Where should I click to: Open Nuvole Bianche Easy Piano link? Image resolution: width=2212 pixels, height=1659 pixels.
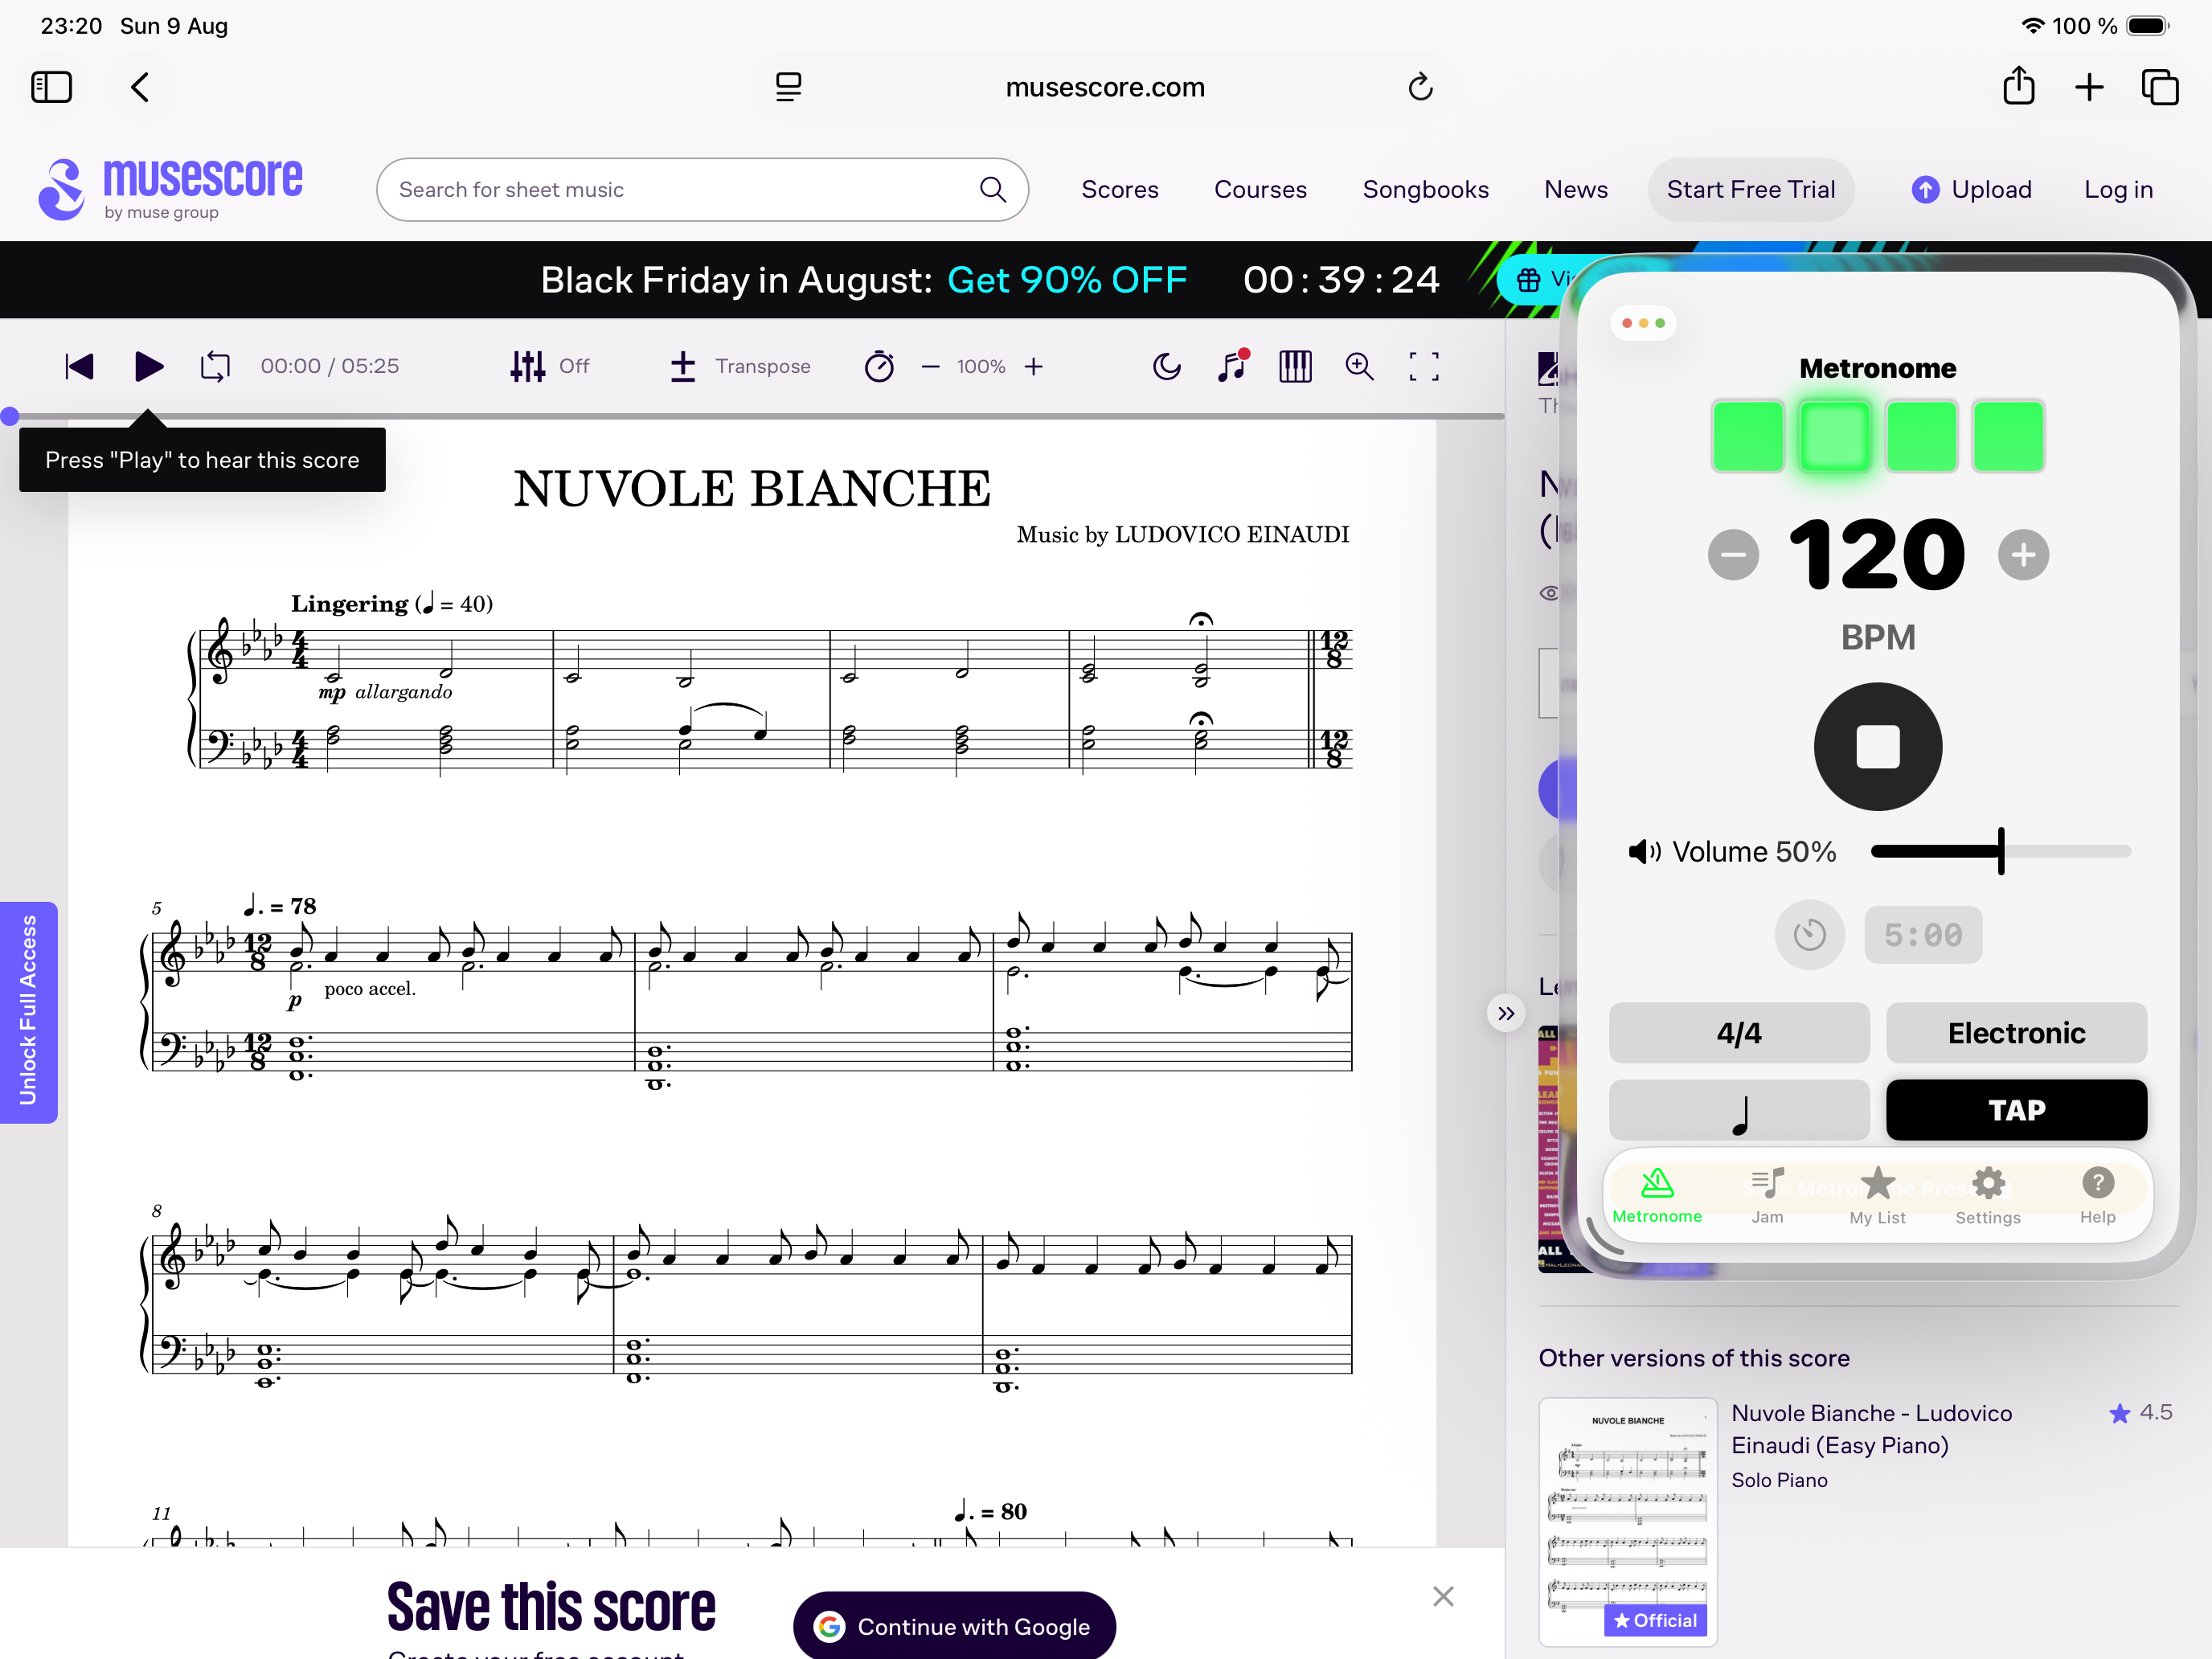coord(1871,1429)
